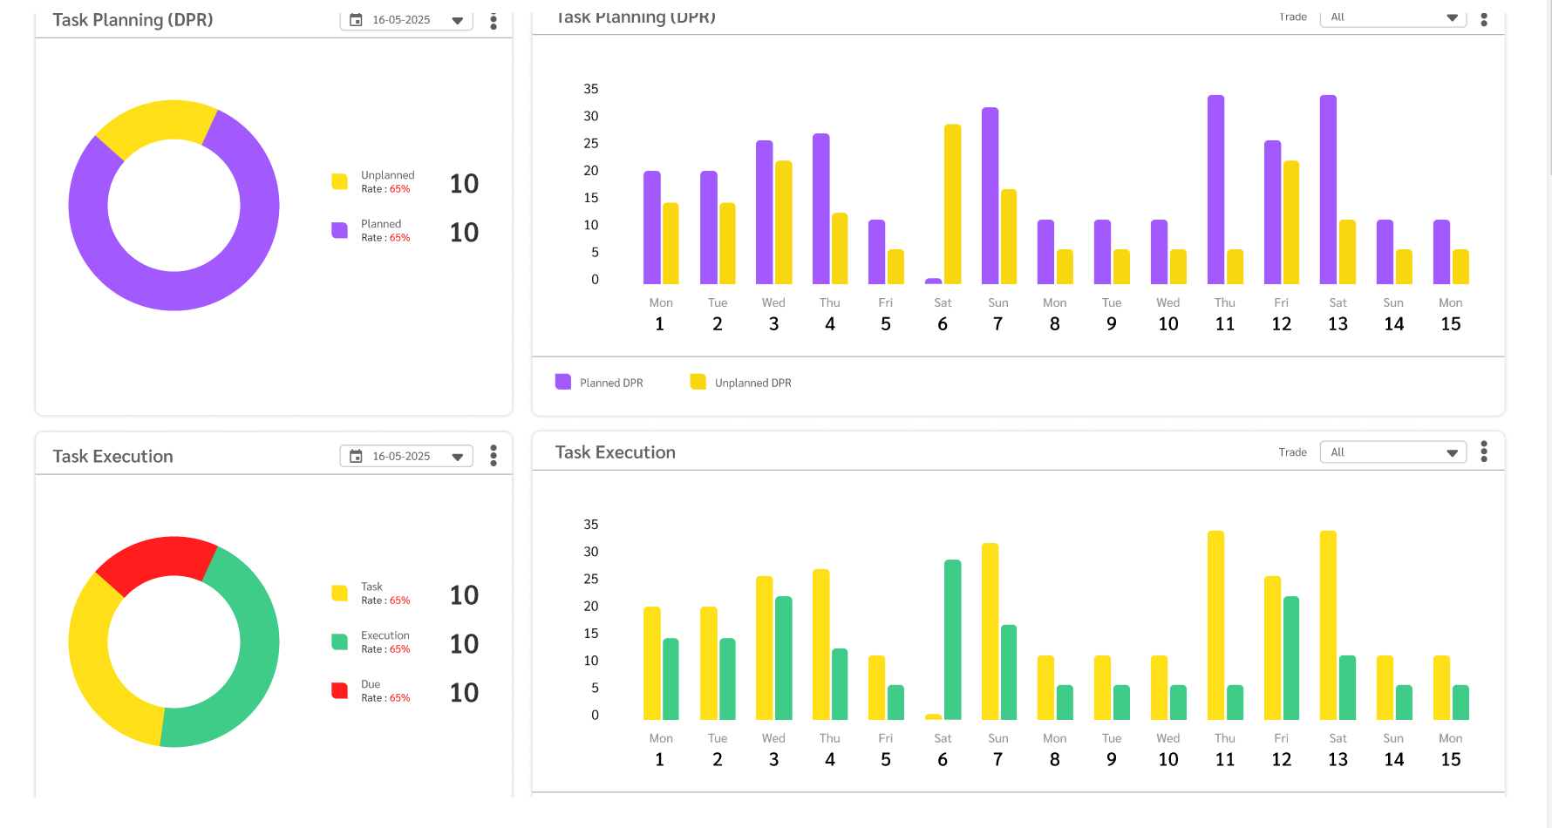Click the Planned purple legend swatch in donut card
Screen dimensions: 1552x828
(x=340, y=230)
